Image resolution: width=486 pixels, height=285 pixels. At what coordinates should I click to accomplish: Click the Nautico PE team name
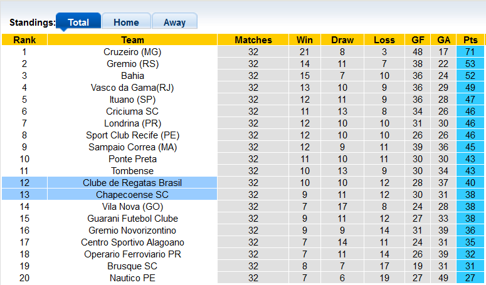tap(132, 278)
